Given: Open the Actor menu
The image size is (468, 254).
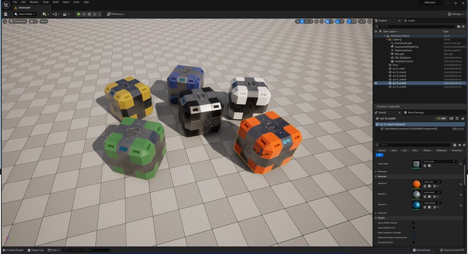Looking at the screenshot, I should coord(76,2).
